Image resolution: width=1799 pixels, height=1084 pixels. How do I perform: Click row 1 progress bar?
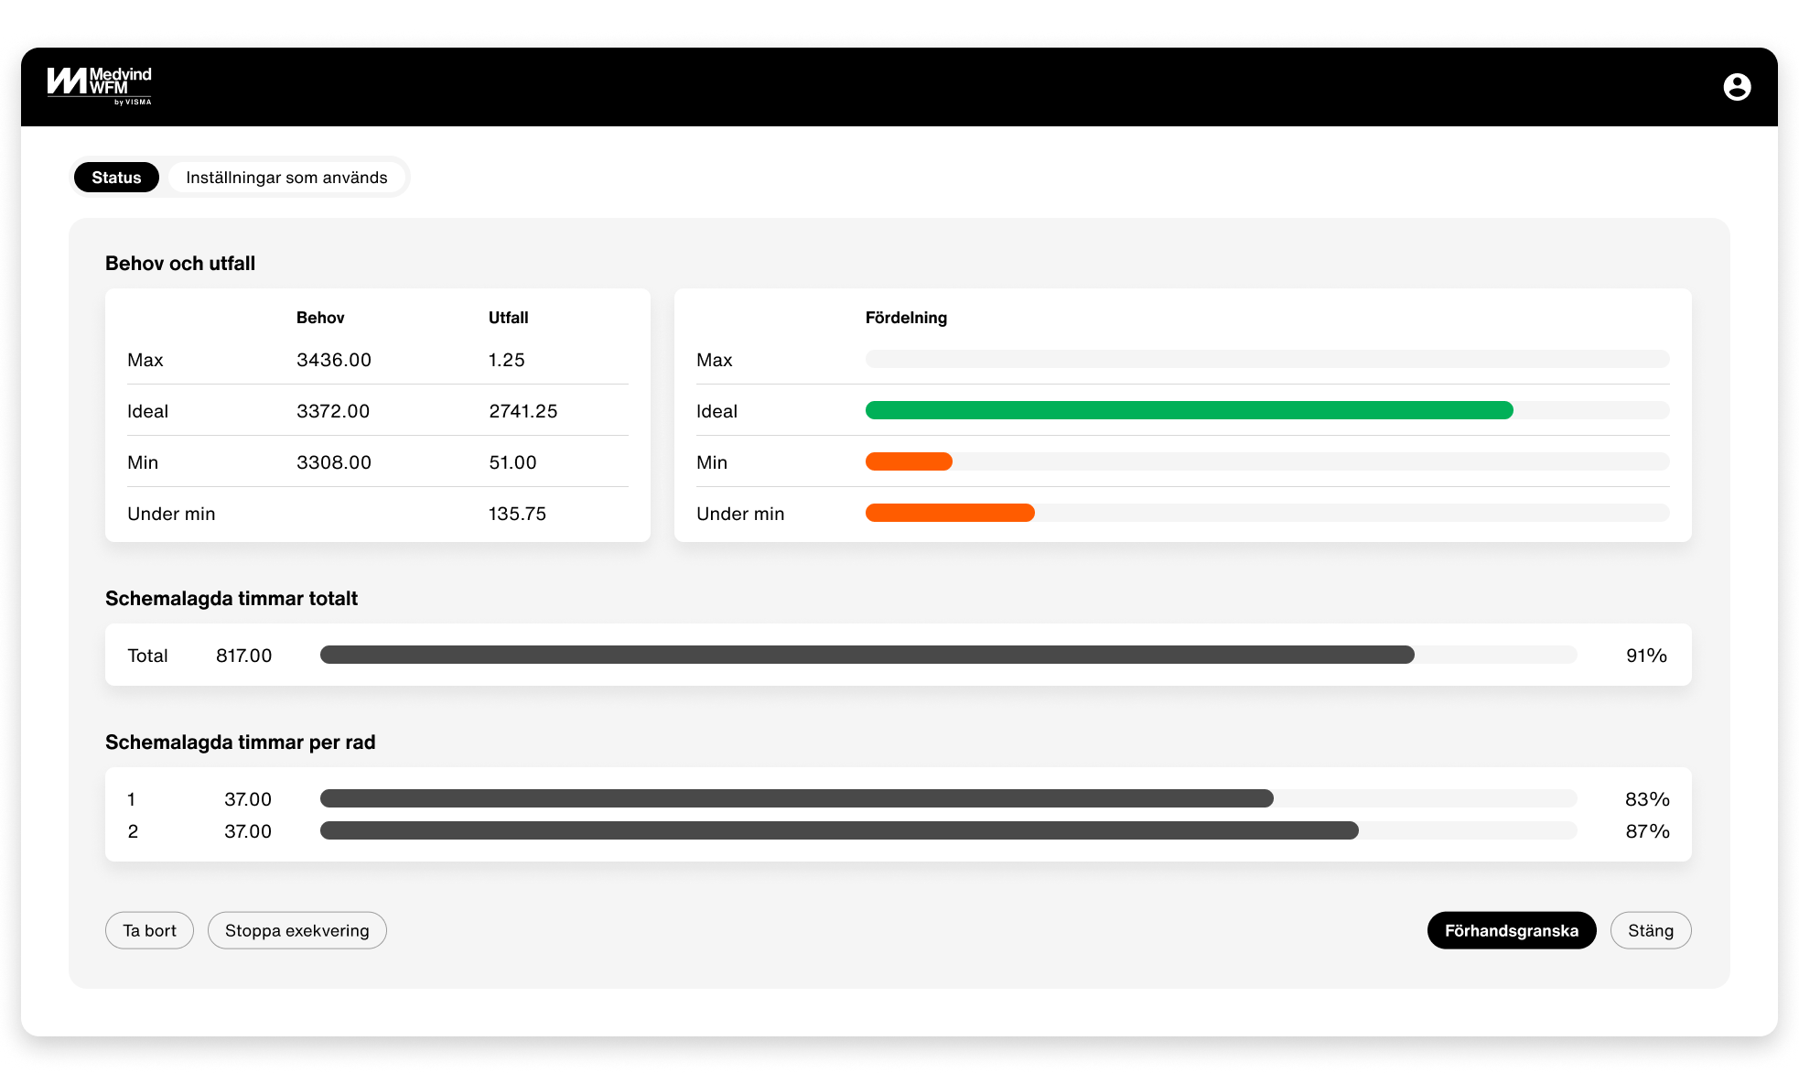click(796, 798)
